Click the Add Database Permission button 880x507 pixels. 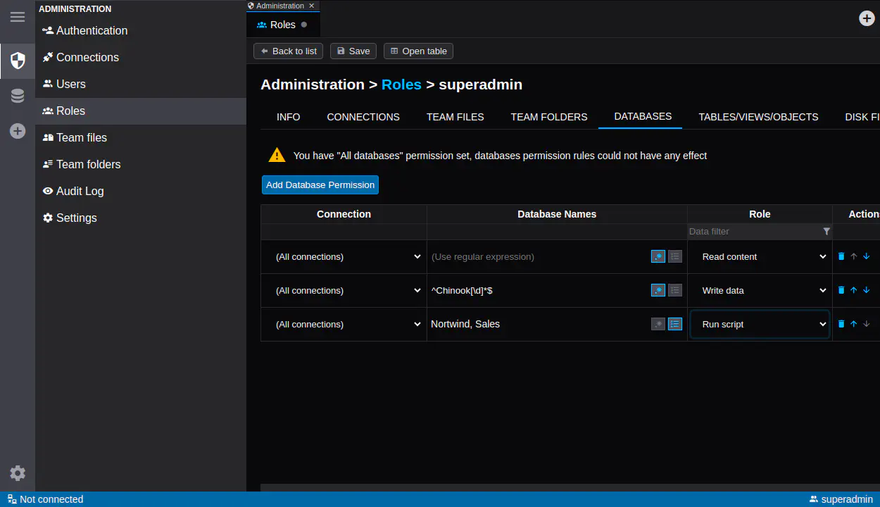320,184
